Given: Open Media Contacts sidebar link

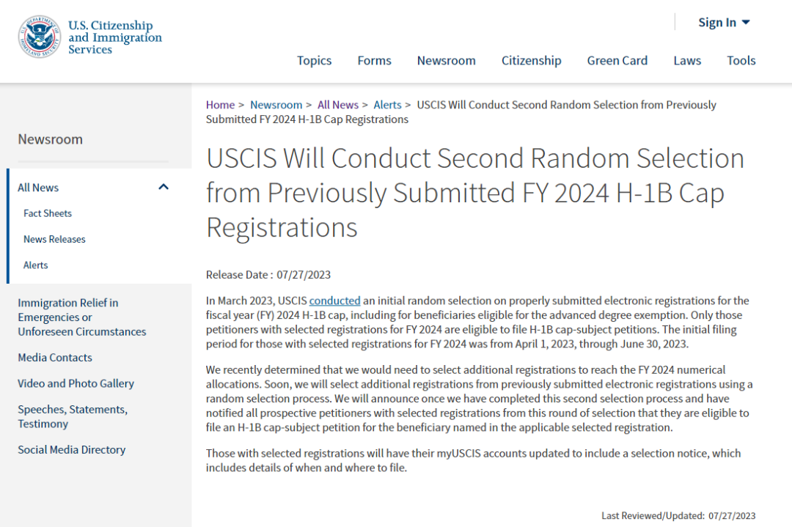Looking at the screenshot, I should click(55, 358).
